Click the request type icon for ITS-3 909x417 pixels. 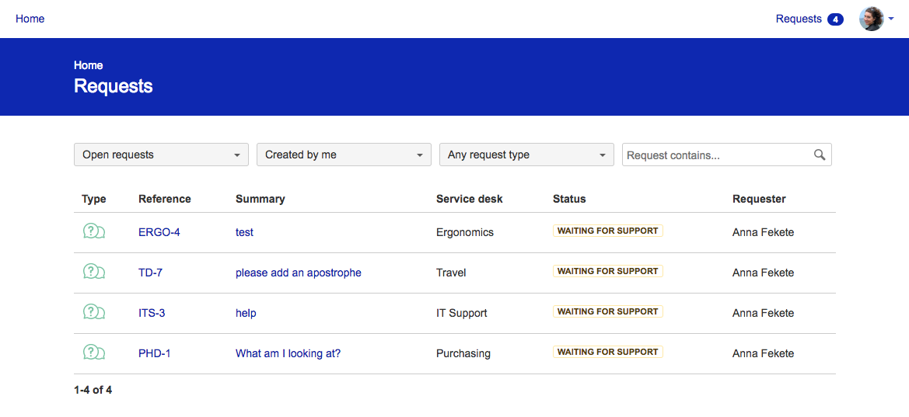[94, 312]
